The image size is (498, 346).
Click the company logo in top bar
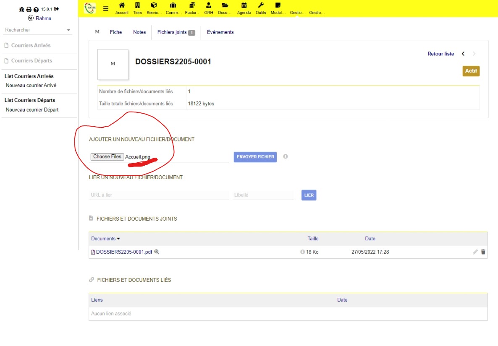(x=90, y=8)
